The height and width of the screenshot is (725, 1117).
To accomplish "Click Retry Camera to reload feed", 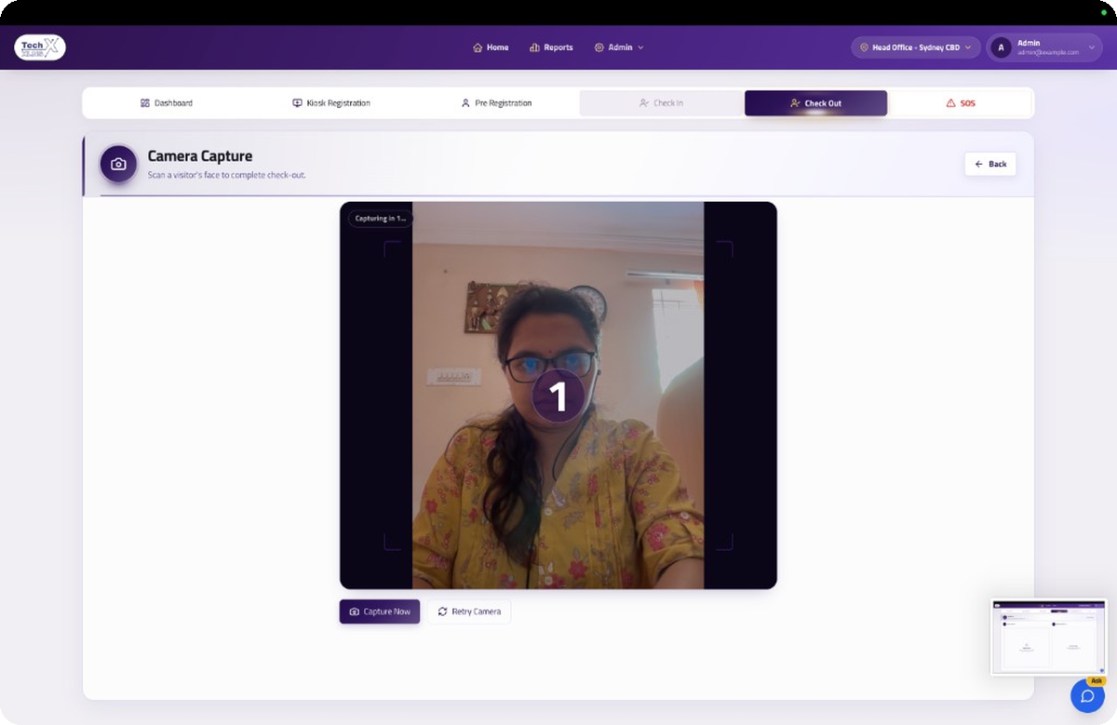I will coord(469,611).
